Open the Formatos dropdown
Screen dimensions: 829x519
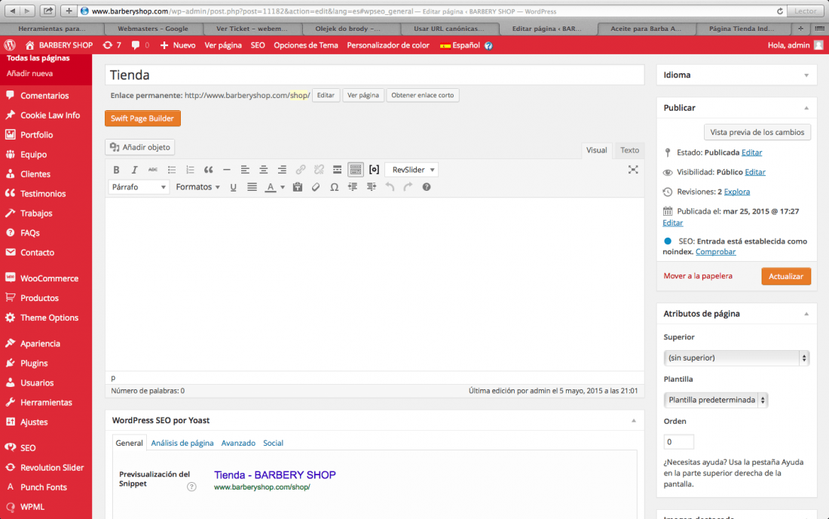click(x=197, y=187)
